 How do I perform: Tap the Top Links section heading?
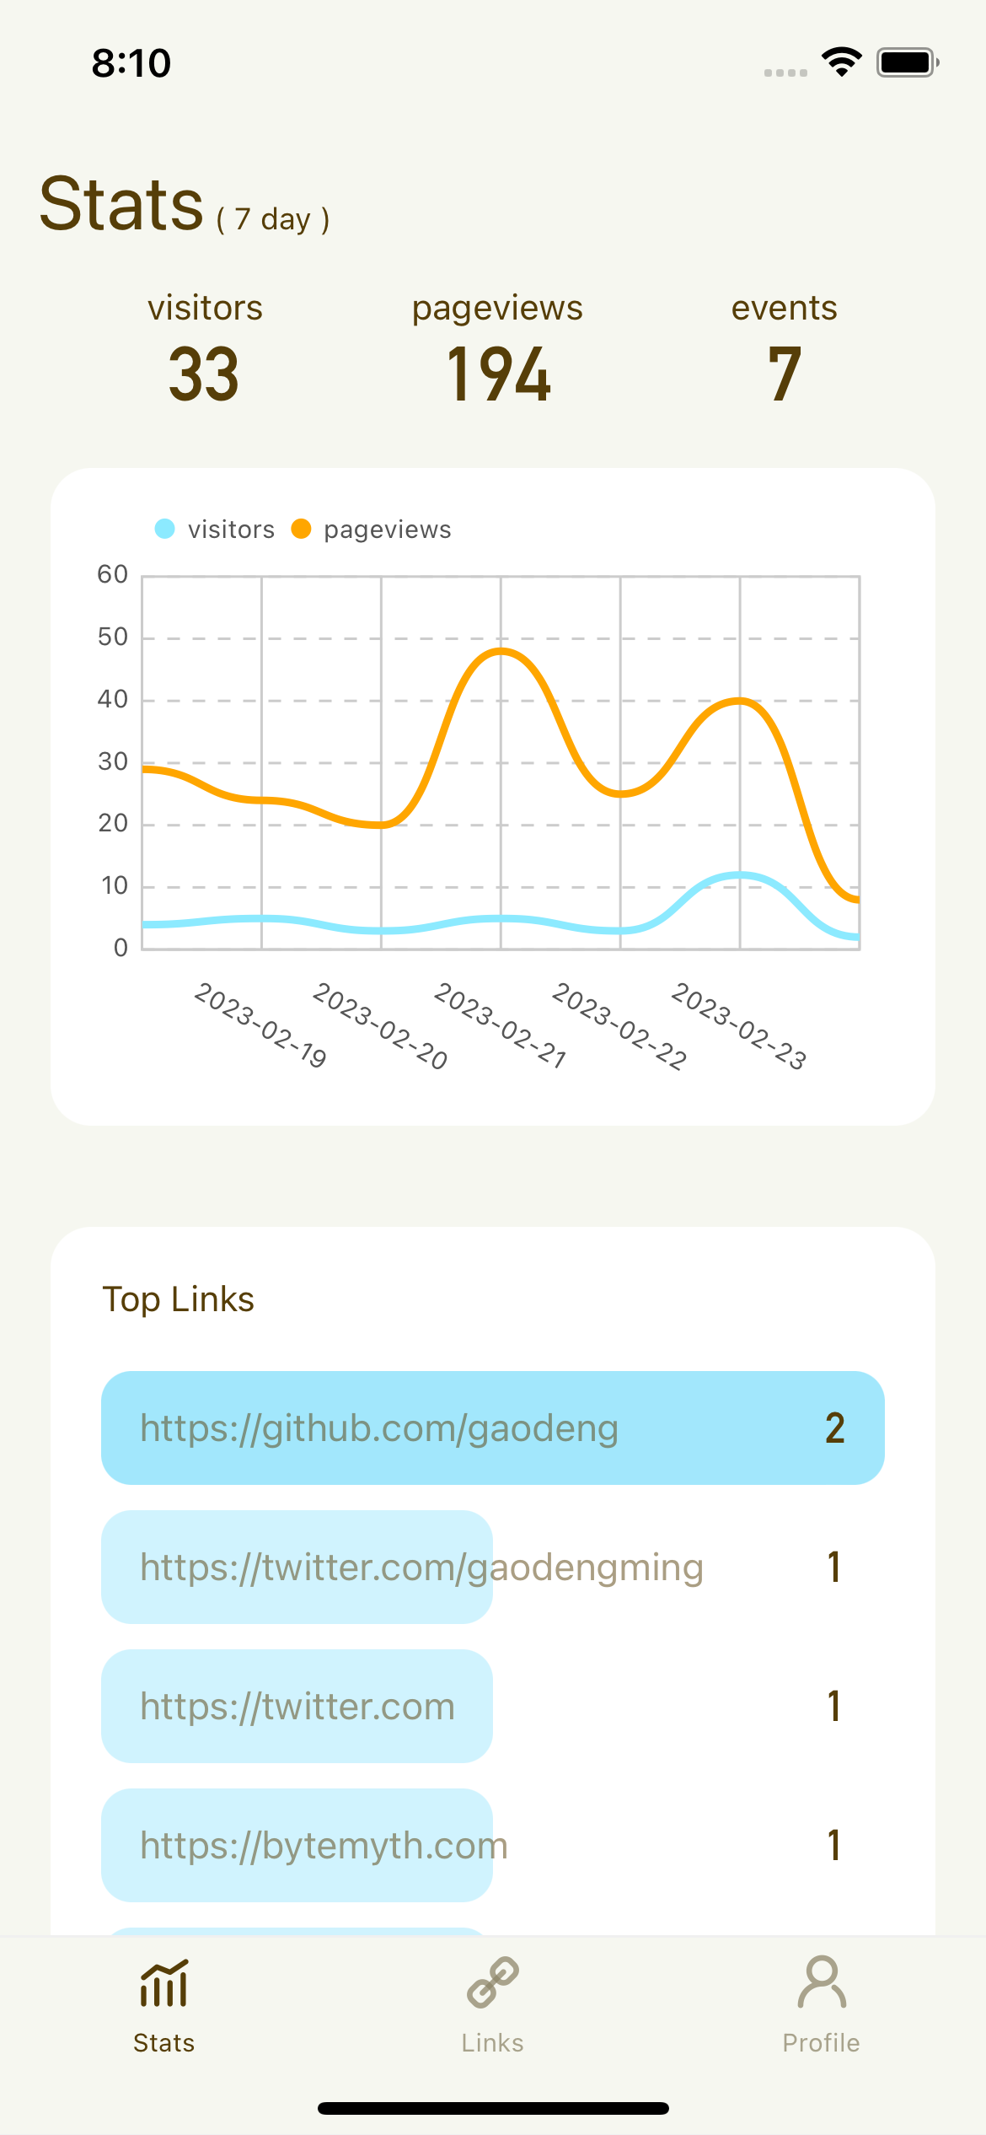coord(178,1299)
